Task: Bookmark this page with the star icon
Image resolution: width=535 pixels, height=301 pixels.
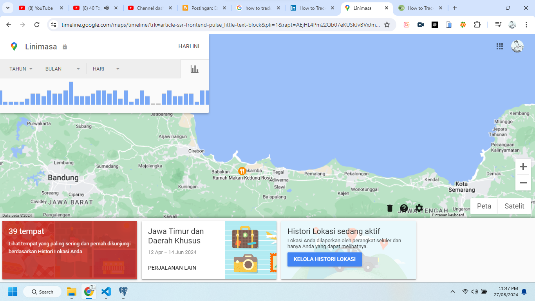Action: click(x=387, y=25)
